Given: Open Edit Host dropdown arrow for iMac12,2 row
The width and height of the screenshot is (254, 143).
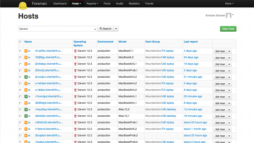Looking at the screenshot, I should (x=229, y=110).
